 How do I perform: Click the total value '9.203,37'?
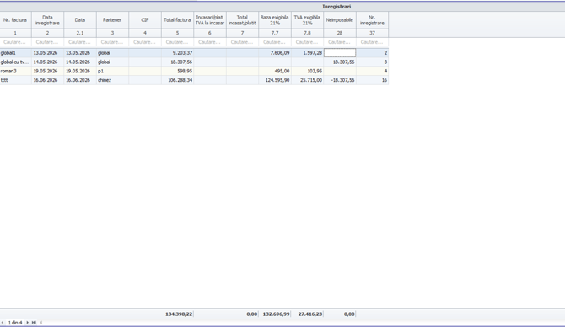coord(182,53)
